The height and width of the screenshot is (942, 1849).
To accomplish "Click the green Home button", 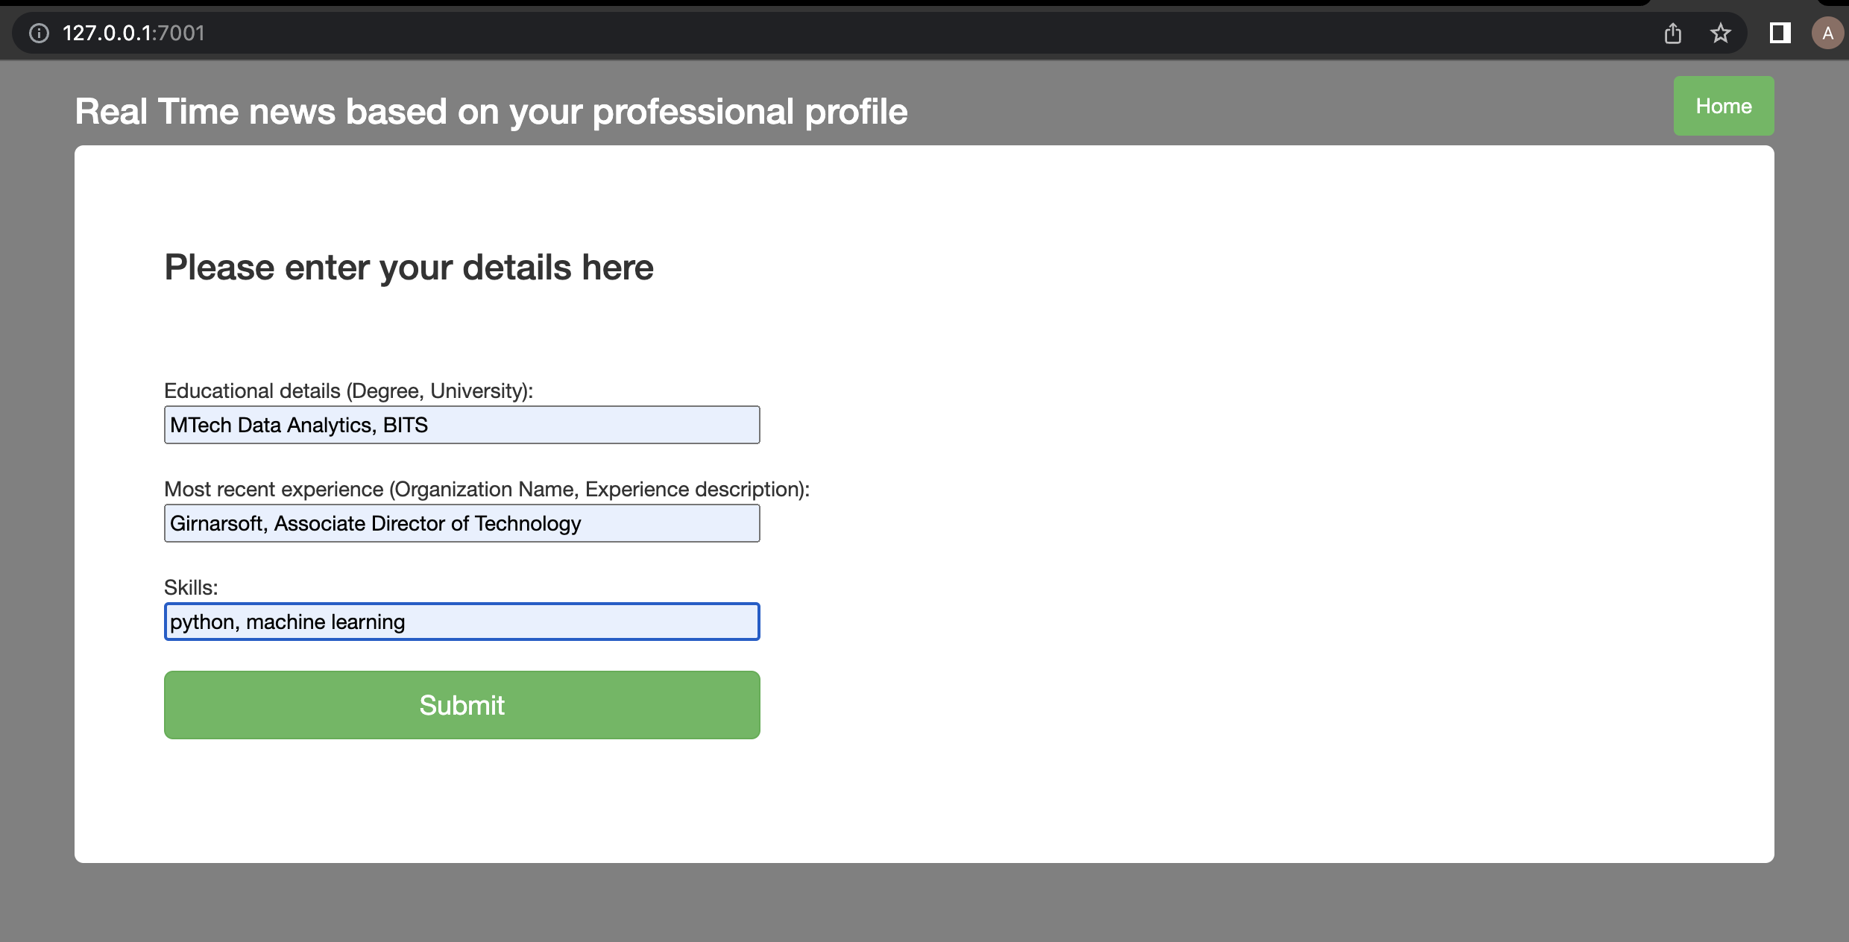I will [x=1723, y=105].
